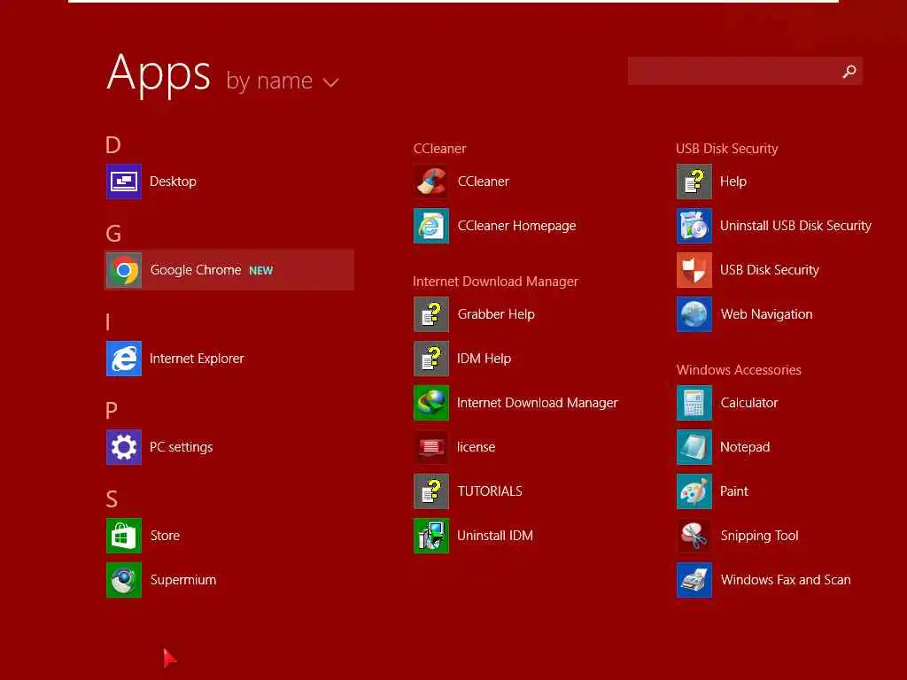Launch the CCleaner app icon
This screenshot has width=907, height=680.
[431, 182]
